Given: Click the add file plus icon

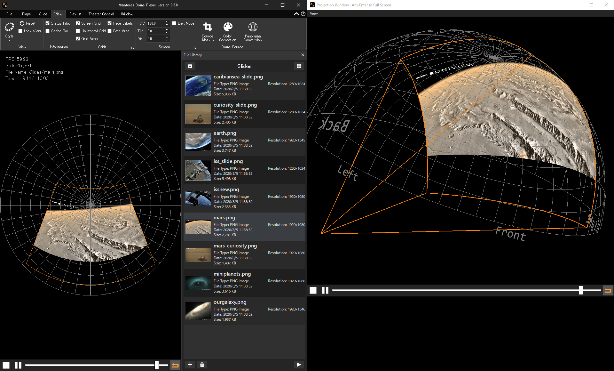Looking at the screenshot, I should pyautogui.click(x=190, y=365).
